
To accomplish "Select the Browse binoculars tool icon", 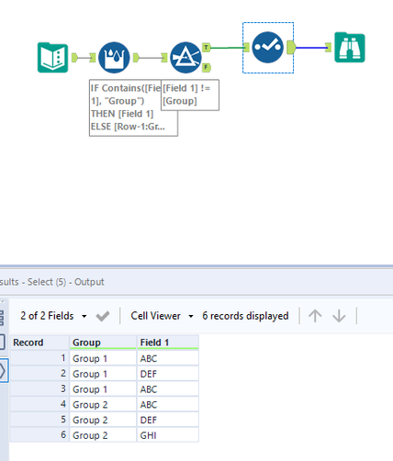I will tap(350, 48).
